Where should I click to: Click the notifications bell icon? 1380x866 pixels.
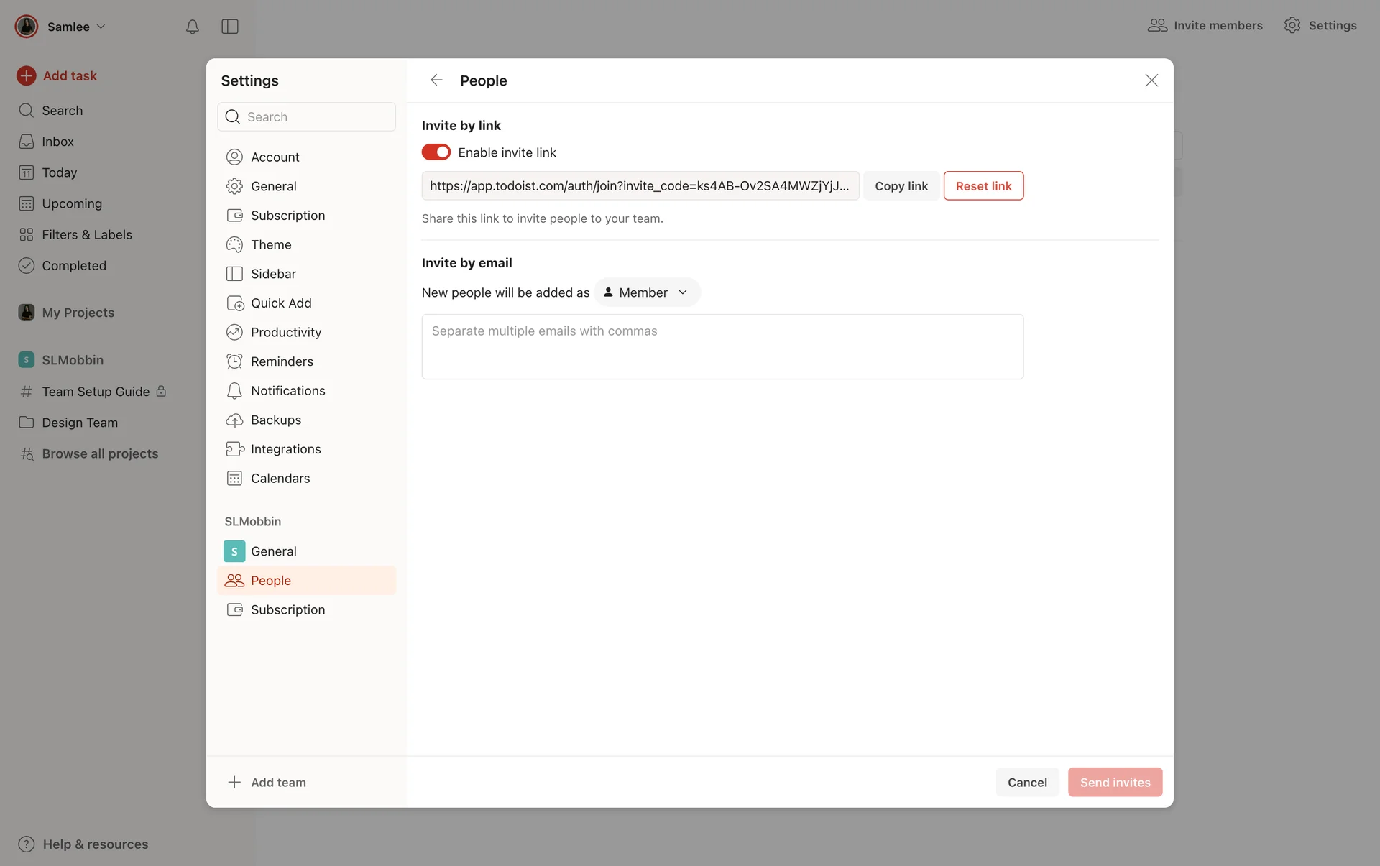[192, 27]
